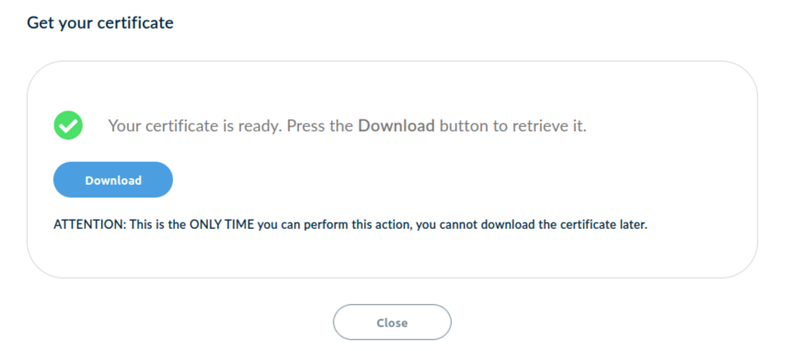Click the blue Download button
This screenshot has height=351, width=793.
(x=113, y=180)
